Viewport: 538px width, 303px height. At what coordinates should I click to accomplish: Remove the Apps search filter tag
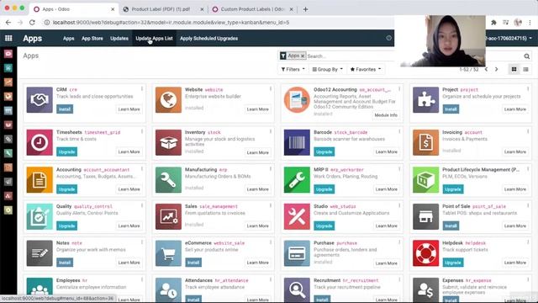(x=303, y=56)
